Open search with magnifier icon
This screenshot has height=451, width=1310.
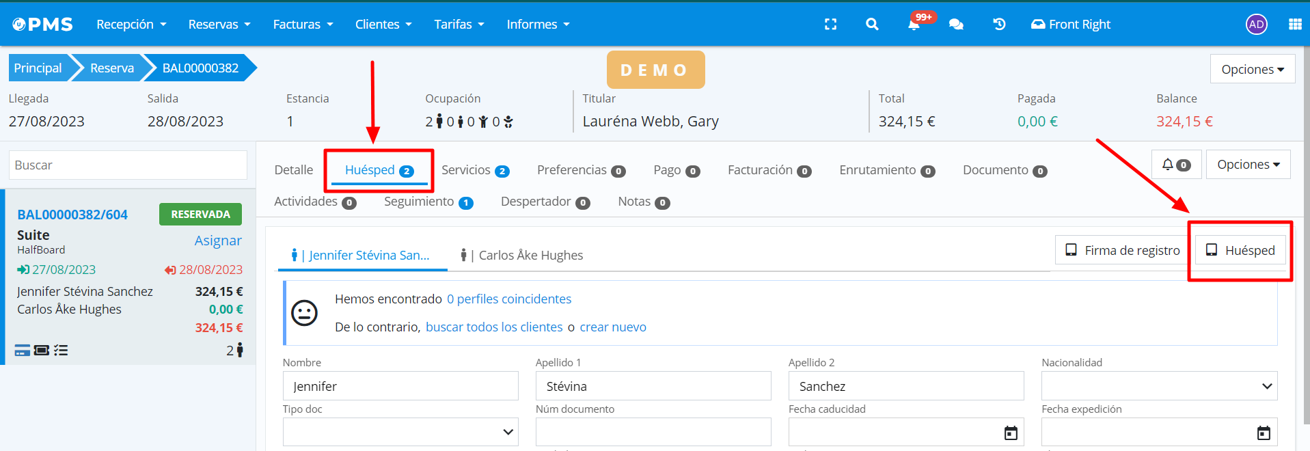(872, 25)
